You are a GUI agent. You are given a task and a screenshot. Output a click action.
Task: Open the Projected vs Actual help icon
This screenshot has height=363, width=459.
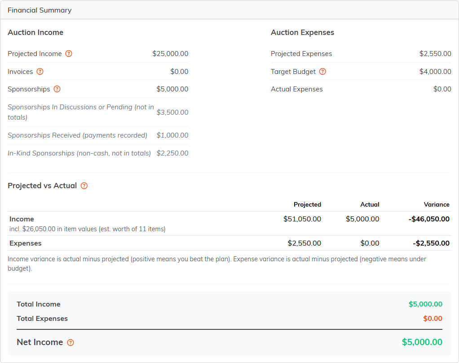pos(84,186)
